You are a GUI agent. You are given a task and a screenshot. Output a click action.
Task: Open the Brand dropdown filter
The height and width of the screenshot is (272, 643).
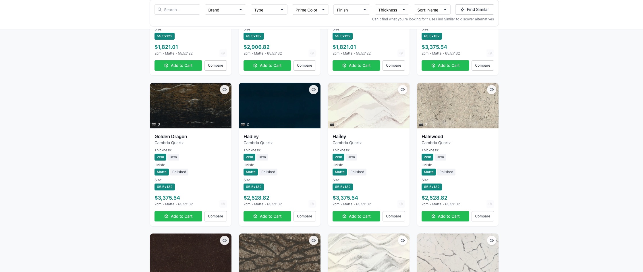[225, 10]
